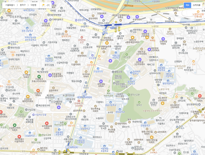Click the 성남고등학교 school marker
The image size is (205, 155).
[x=111, y=102]
